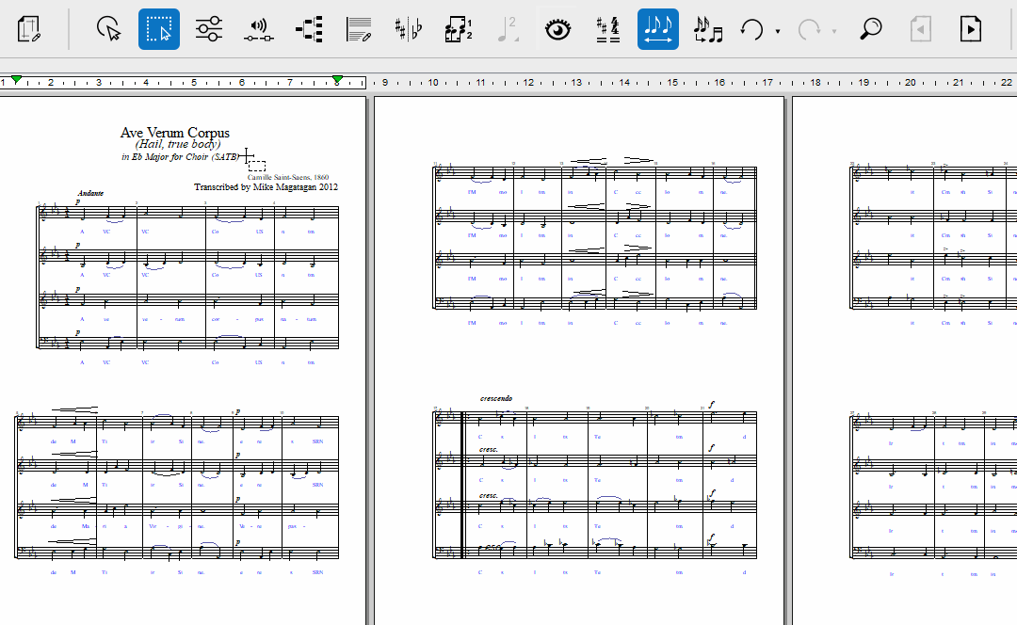The height and width of the screenshot is (625, 1017).
Task: Toggle the rectangular selection tool
Action: pos(159,29)
